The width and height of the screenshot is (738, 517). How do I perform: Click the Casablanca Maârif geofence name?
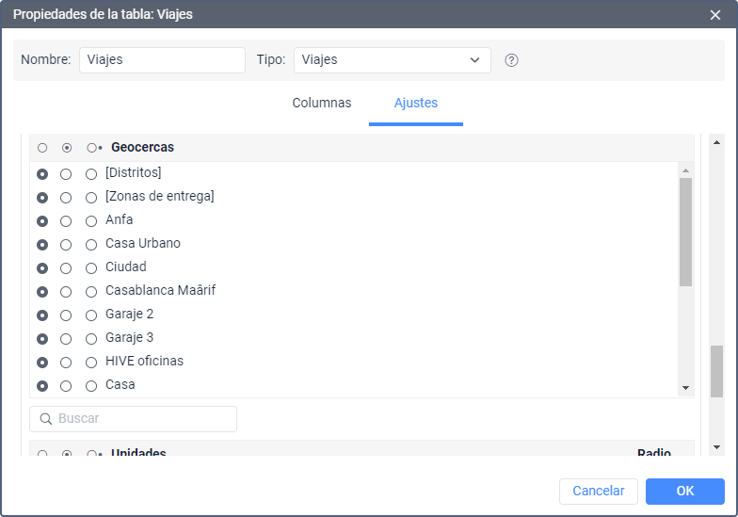click(160, 290)
